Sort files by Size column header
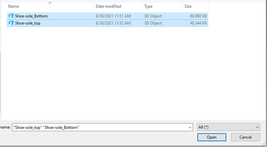 pyautogui.click(x=188, y=6)
